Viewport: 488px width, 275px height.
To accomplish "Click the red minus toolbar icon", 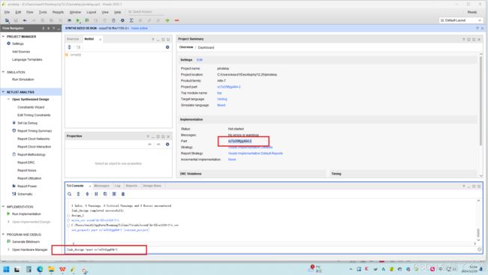I will pos(176,20).
